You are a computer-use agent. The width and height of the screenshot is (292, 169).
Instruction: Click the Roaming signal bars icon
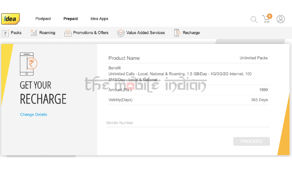34,33
